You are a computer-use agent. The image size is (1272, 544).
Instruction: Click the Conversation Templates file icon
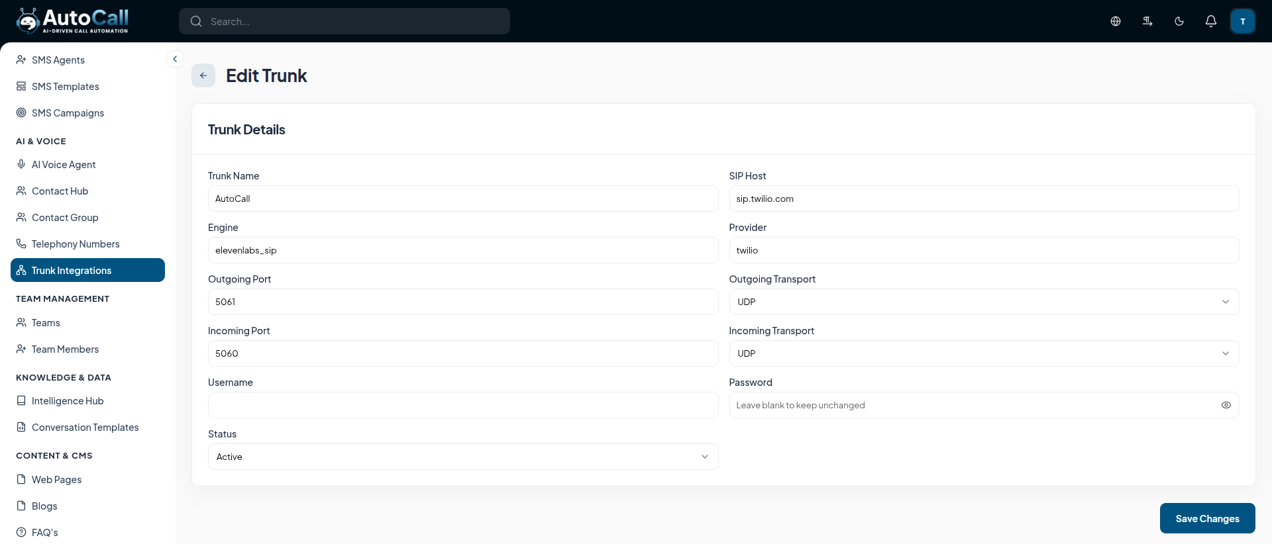(21, 427)
